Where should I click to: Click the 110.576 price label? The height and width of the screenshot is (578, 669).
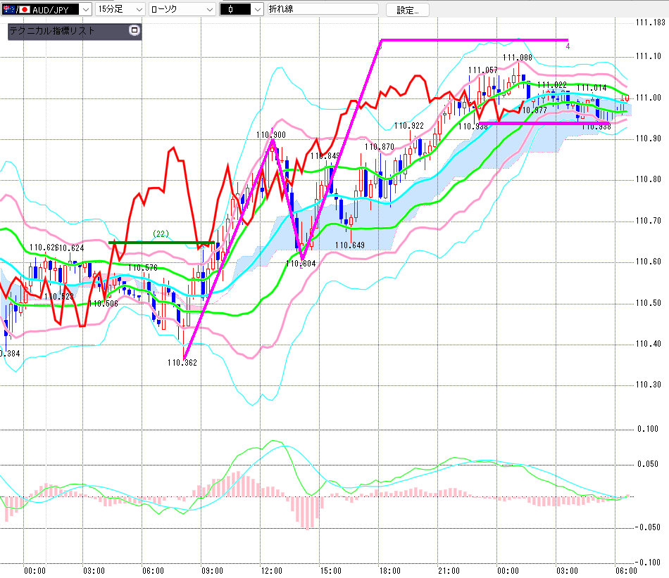click(x=143, y=268)
